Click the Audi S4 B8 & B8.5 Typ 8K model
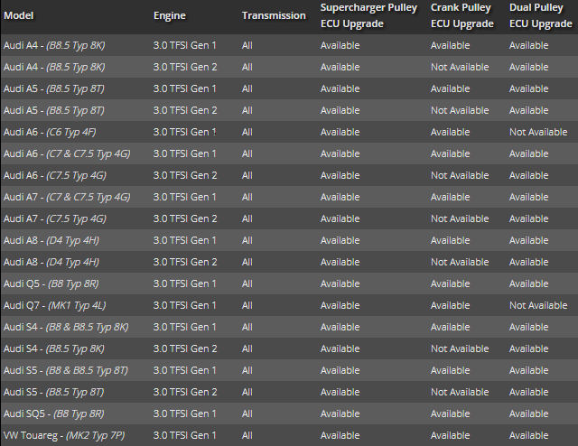 pos(66,327)
